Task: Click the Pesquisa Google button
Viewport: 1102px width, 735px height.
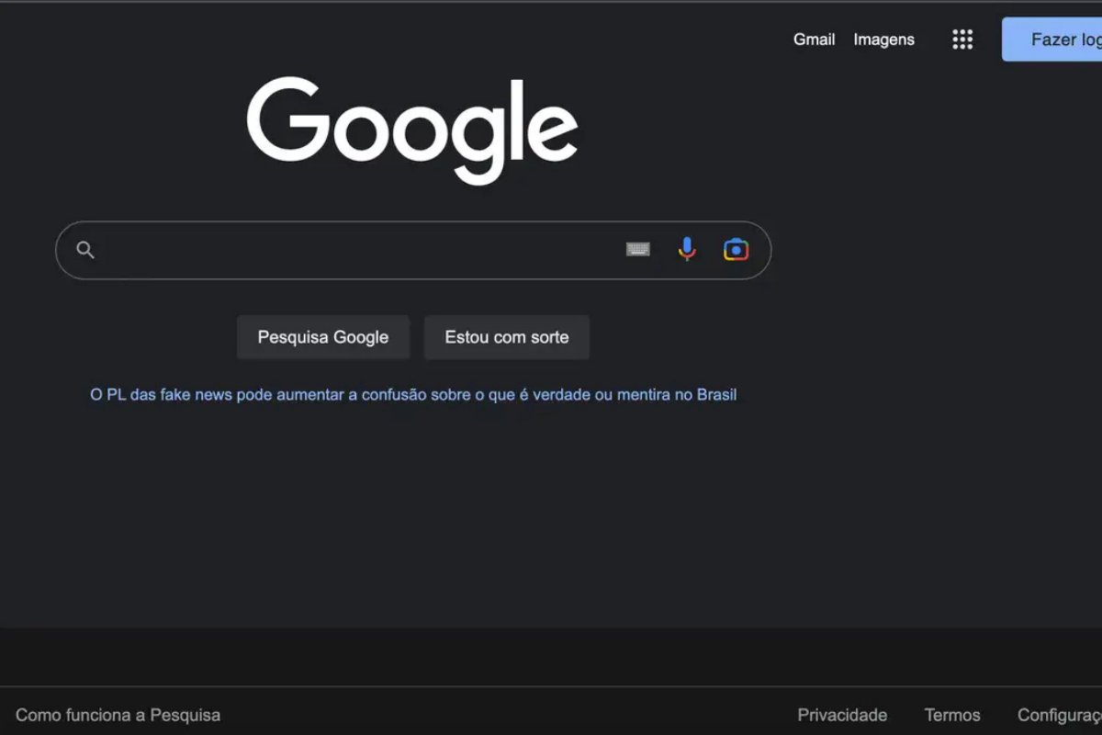Action: (323, 336)
